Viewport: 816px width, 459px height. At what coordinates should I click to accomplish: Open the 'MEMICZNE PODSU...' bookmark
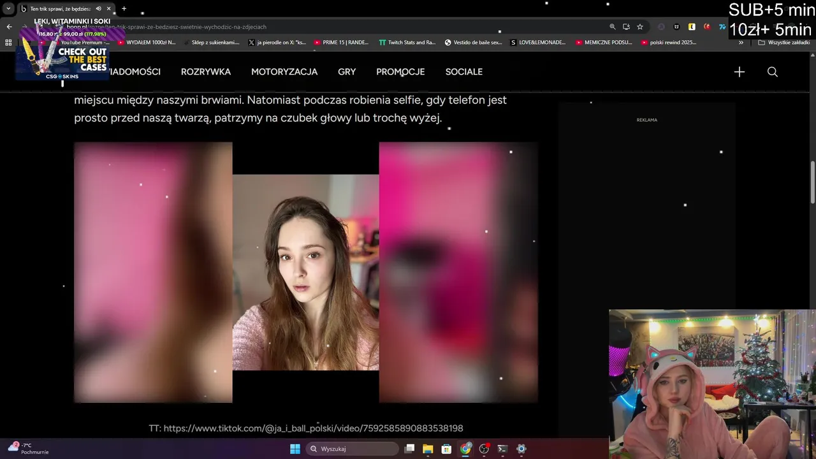[604, 43]
